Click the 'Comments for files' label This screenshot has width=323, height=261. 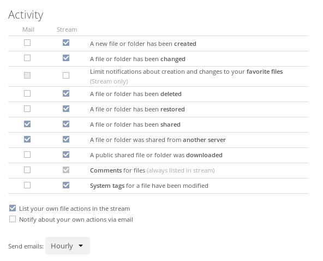point(118,170)
